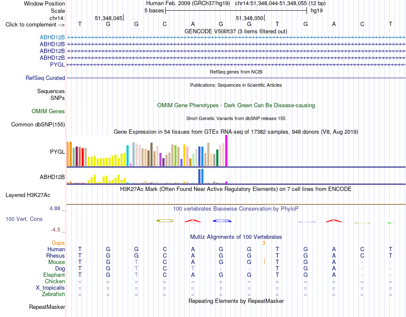Click the tall blue bars in ABHD12B expression chart
This screenshot has height=317, width=406.
click(201, 176)
